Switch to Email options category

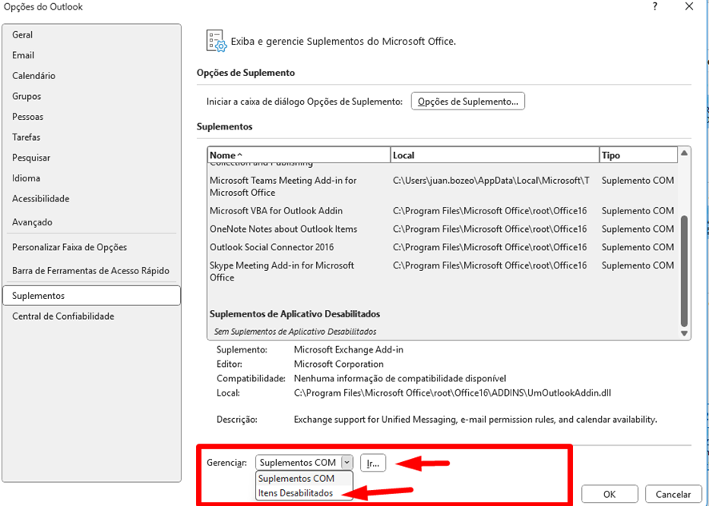pos(23,55)
